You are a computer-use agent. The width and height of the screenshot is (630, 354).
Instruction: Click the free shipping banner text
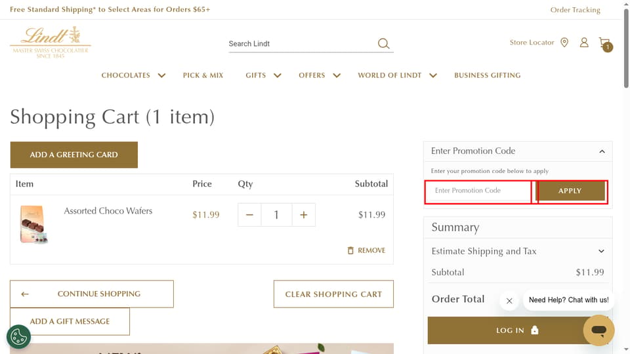pos(110,9)
